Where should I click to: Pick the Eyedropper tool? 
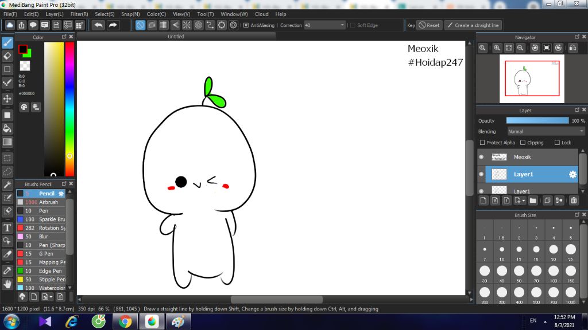click(x=7, y=270)
